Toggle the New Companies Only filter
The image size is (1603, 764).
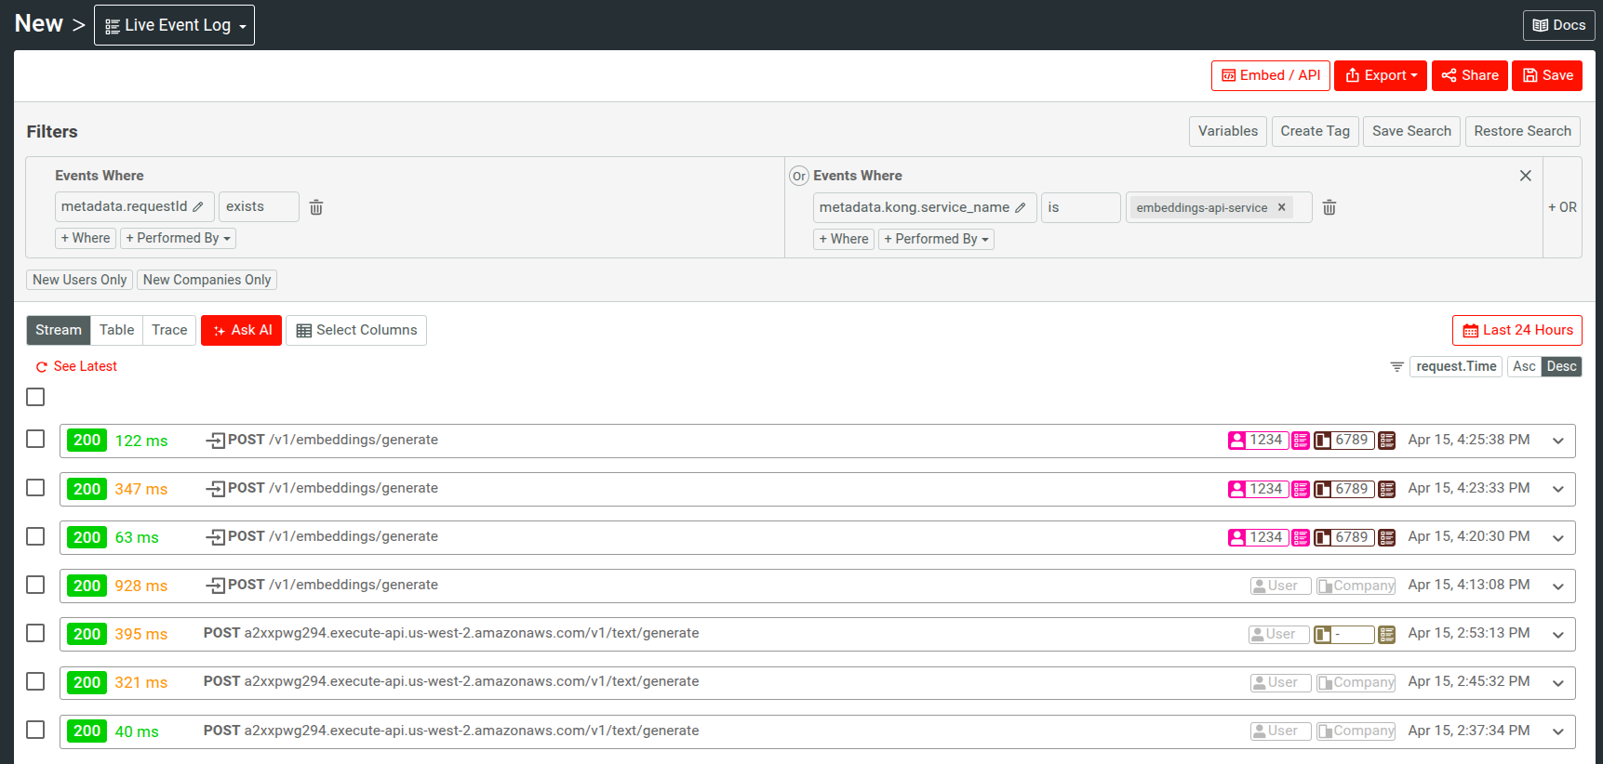point(207,280)
